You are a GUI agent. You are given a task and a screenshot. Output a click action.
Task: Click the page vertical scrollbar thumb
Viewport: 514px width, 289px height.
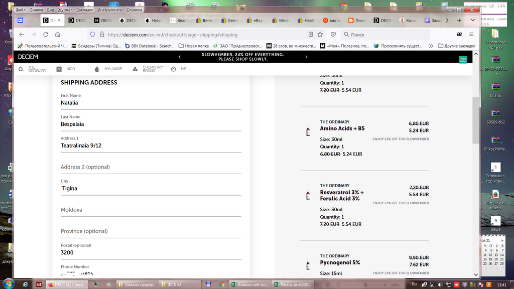tap(475, 120)
